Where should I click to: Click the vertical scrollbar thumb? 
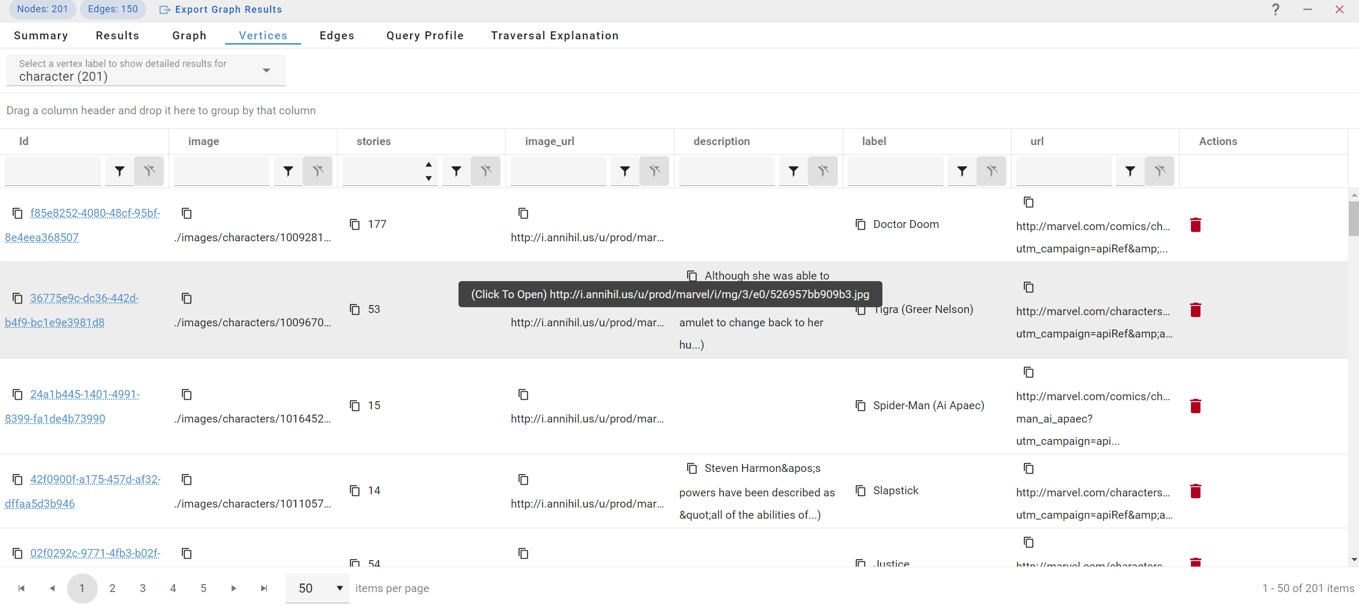(x=1354, y=218)
